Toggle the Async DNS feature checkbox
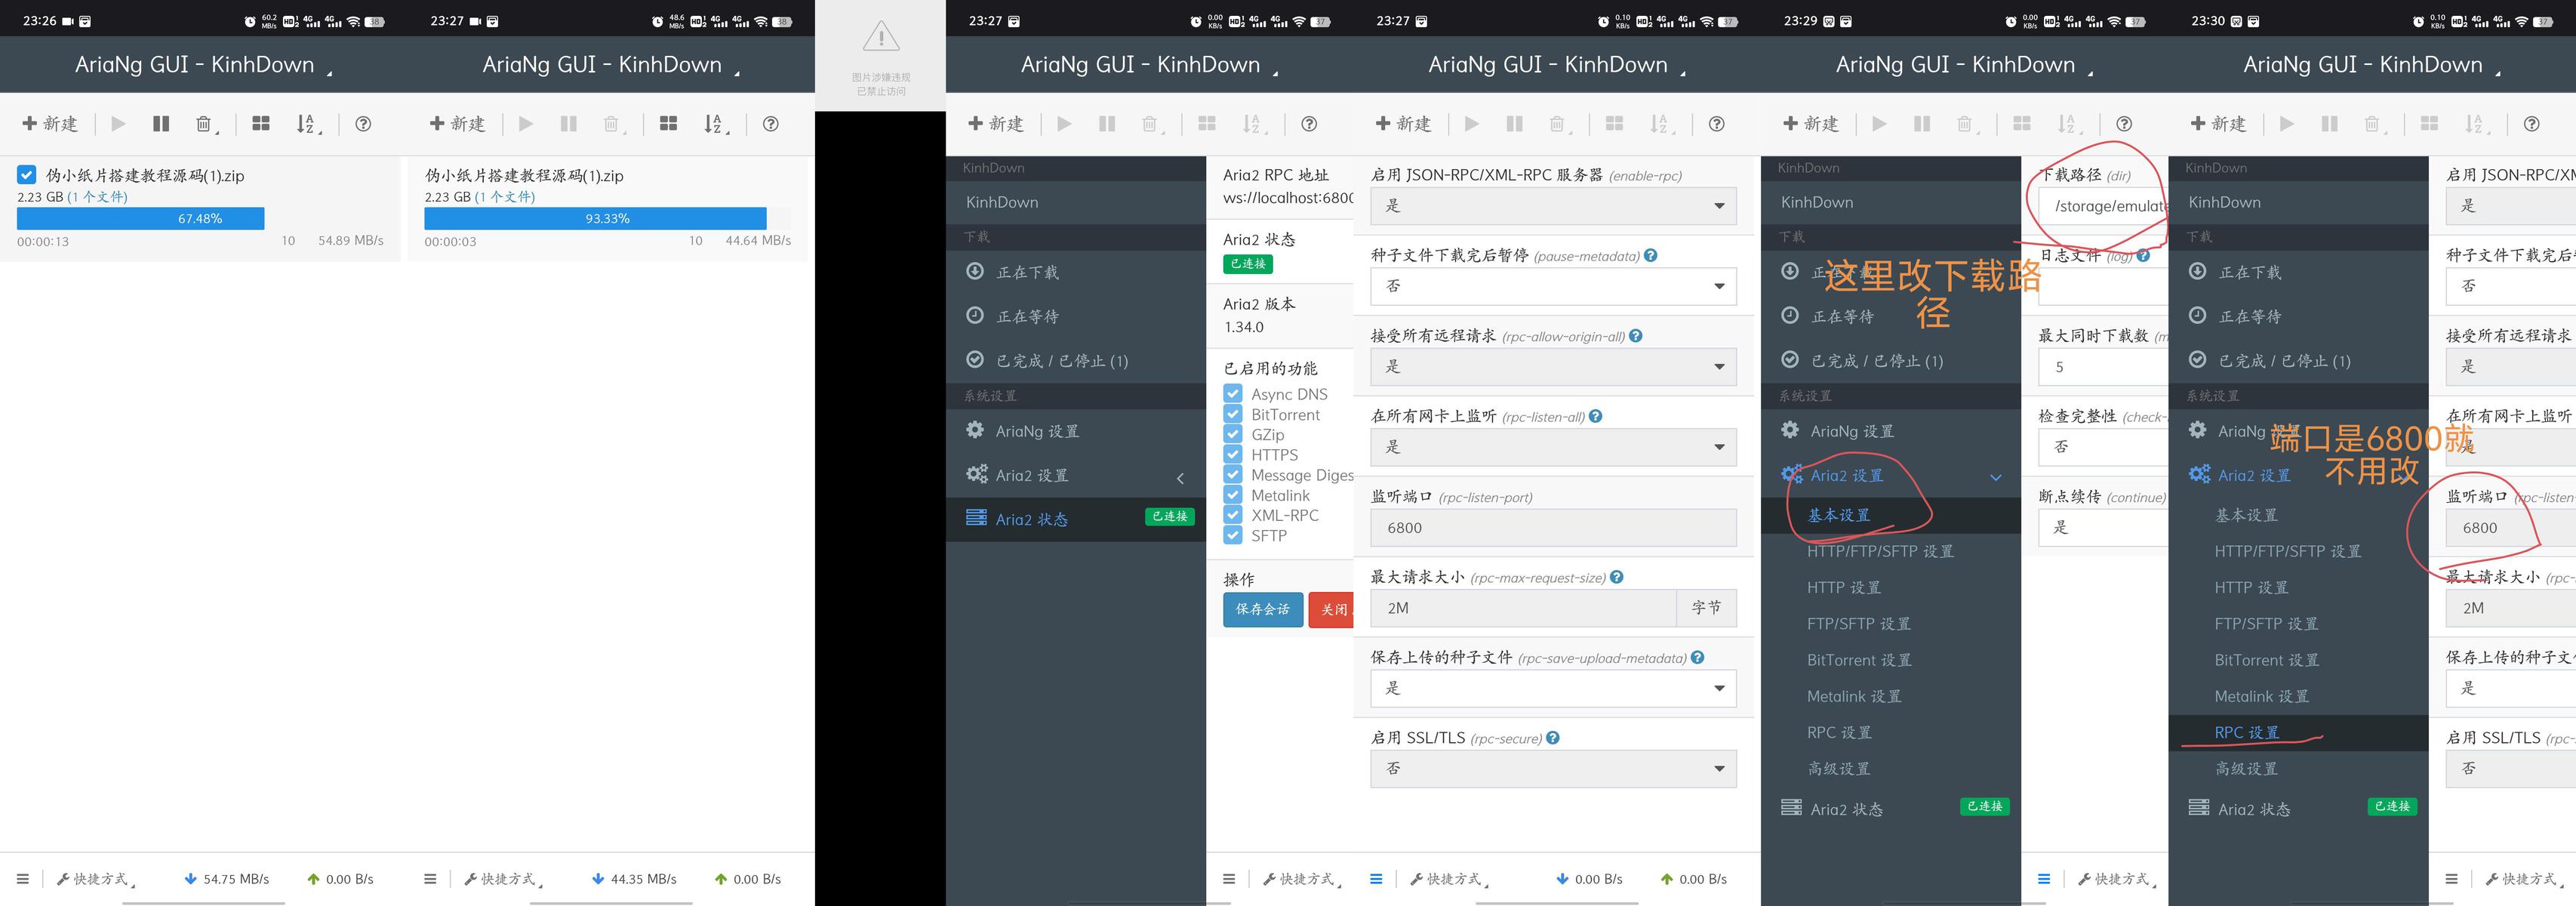2576x906 pixels. click(x=1233, y=393)
